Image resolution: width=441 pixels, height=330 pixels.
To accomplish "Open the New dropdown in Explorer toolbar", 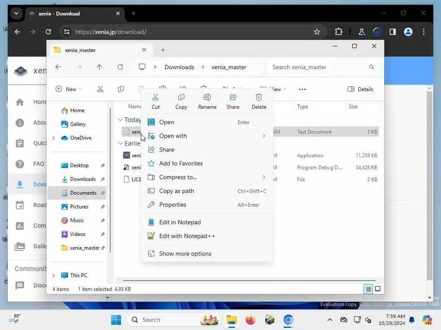I will [x=68, y=89].
